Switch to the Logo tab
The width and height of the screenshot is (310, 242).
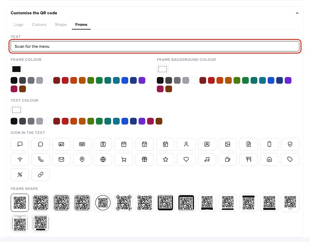point(19,24)
